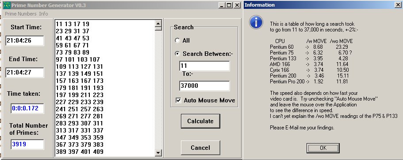Click the primes list row '241 251 257 263'
This screenshot has height=160, width=403.
[80, 109]
